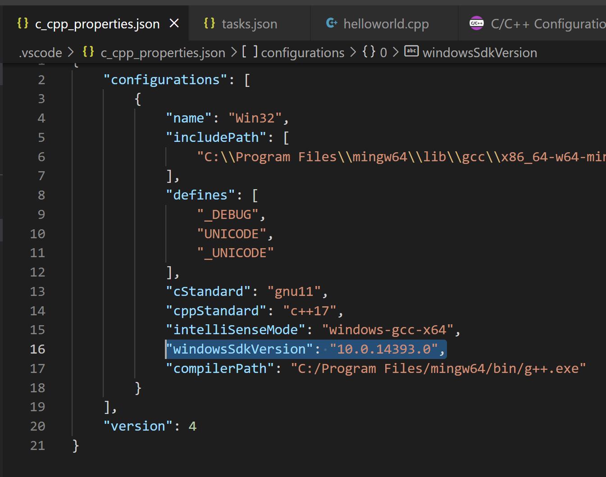The height and width of the screenshot is (477, 606).
Task: Switch to the tasks.json tab
Action: click(x=250, y=23)
